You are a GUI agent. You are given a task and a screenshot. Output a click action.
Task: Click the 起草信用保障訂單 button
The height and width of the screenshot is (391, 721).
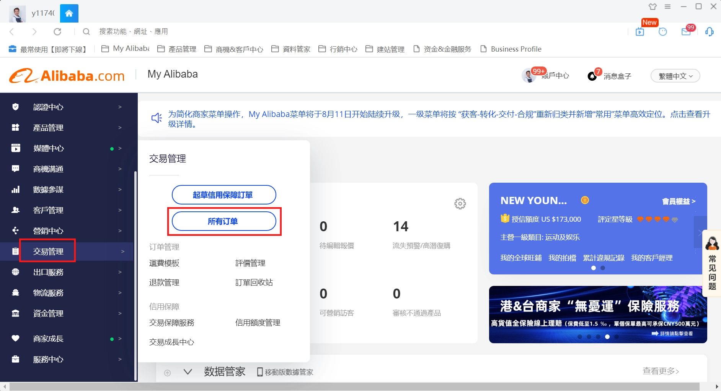[x=224, y=195]
